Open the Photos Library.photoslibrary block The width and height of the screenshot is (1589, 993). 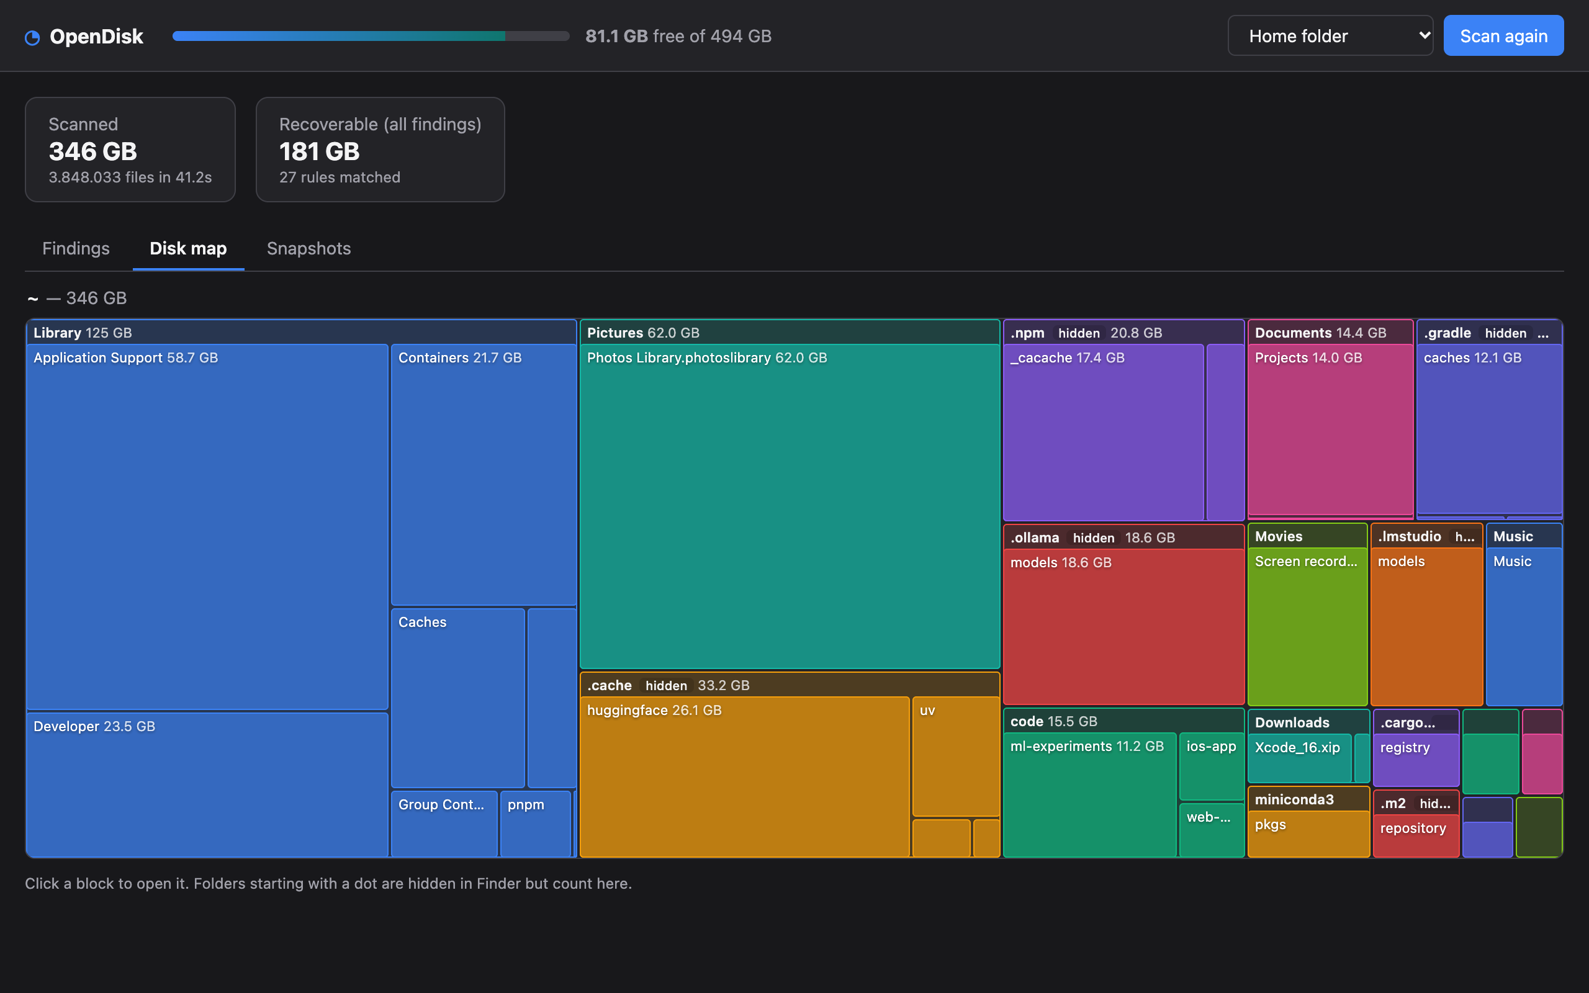click(790, 506)
